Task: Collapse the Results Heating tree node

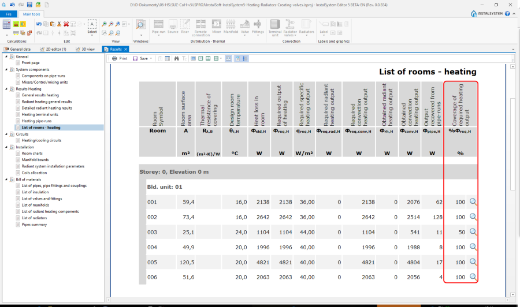Action: (x=6, y=89)
